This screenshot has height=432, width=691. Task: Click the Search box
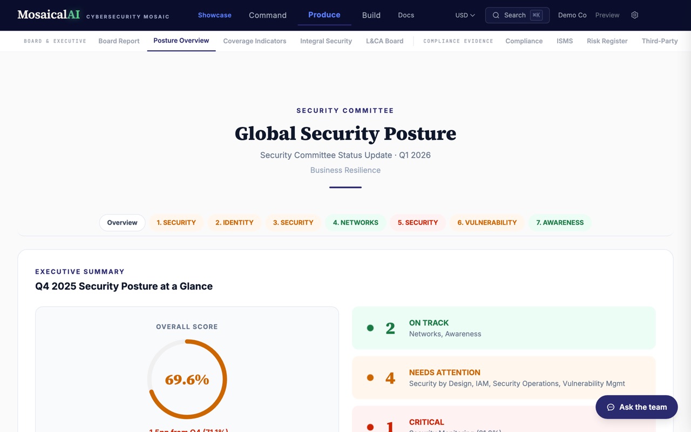(x=517, y=15)
